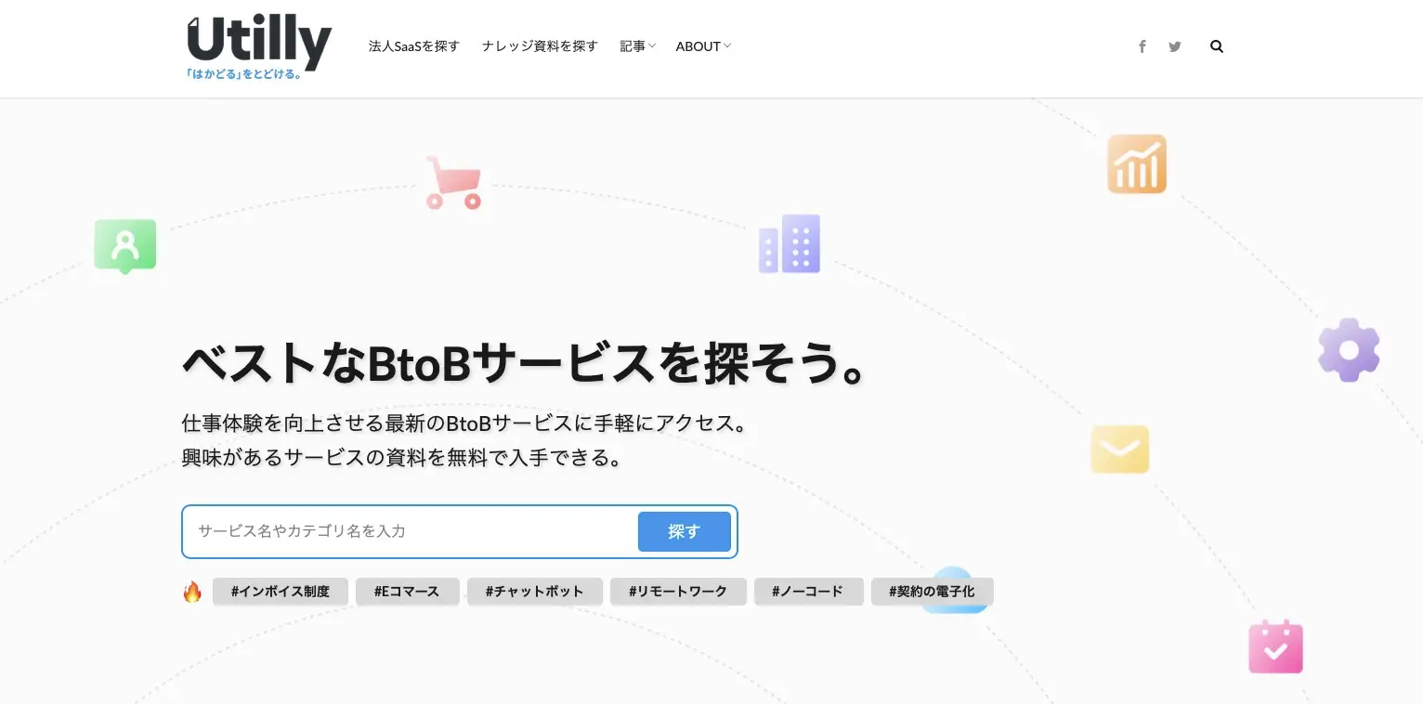
Task: Open the Twitter icon link
Action: [x=1175, y=46]
